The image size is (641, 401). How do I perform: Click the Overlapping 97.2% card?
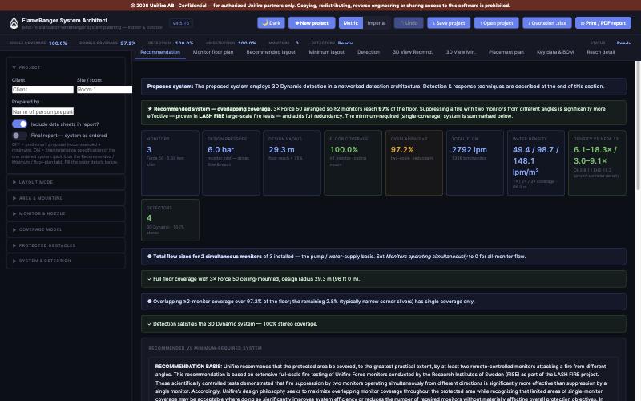click(x=414, y=163)
